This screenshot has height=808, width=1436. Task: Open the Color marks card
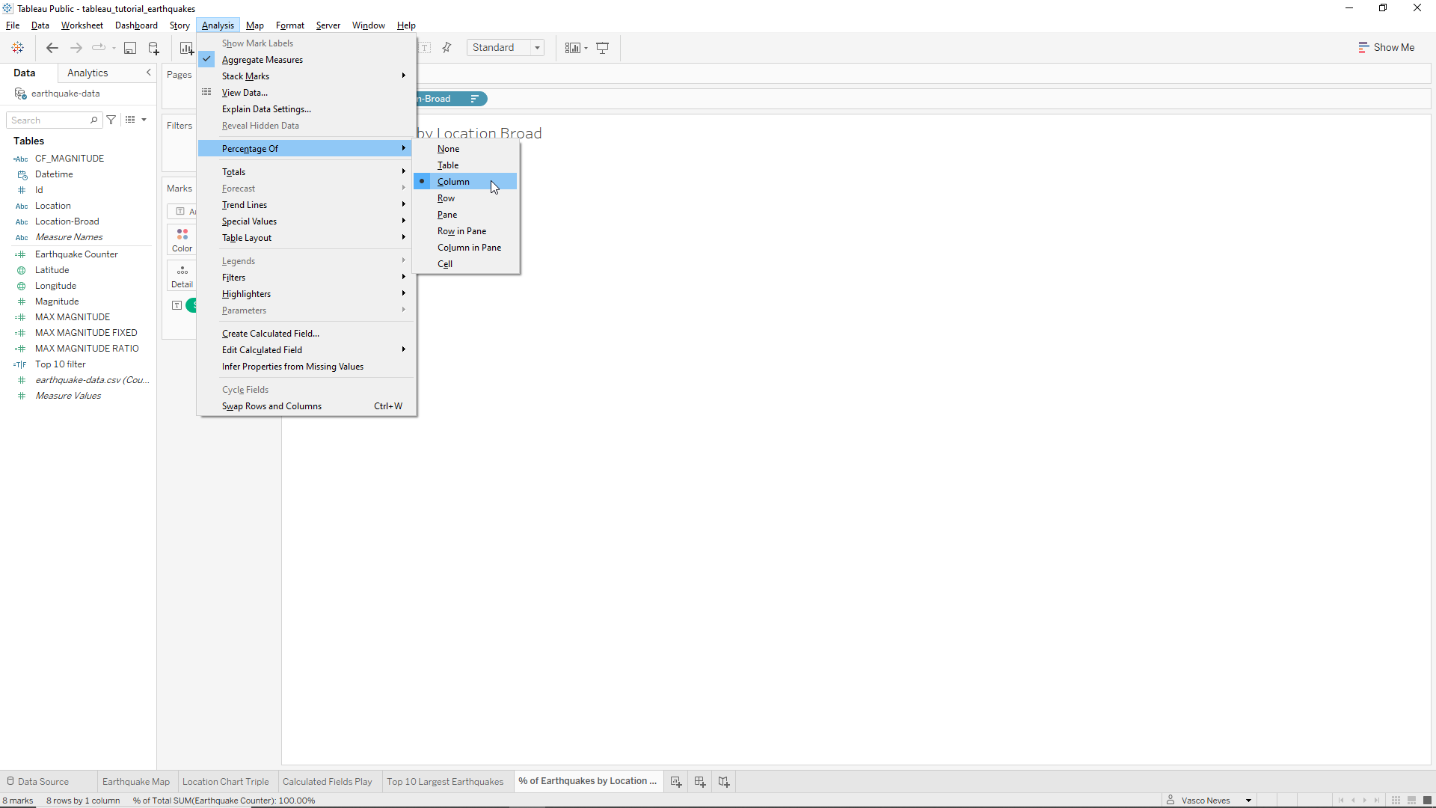182,239
